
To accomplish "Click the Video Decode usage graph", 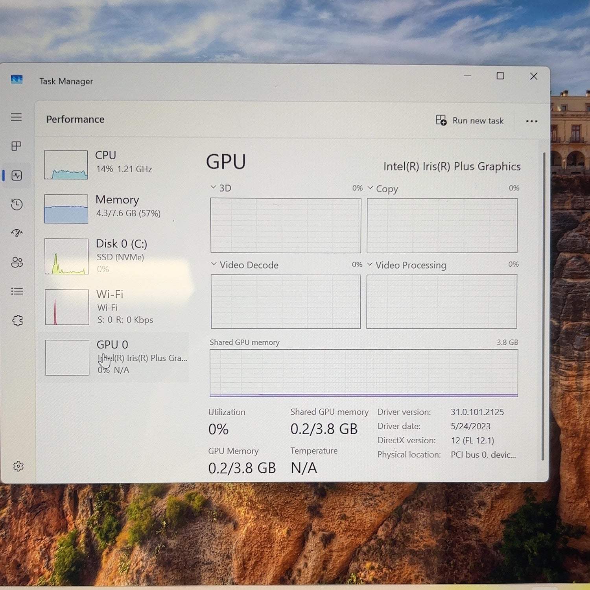I will (286, 301).
